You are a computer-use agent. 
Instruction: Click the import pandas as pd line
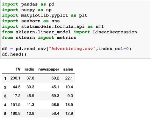coord(28,4)
